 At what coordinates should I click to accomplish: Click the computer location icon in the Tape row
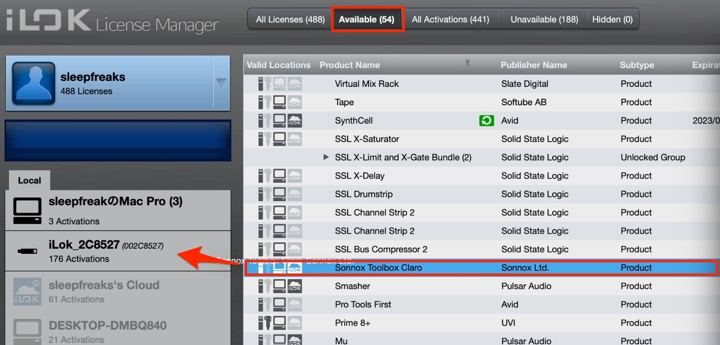tap(280, 102)
